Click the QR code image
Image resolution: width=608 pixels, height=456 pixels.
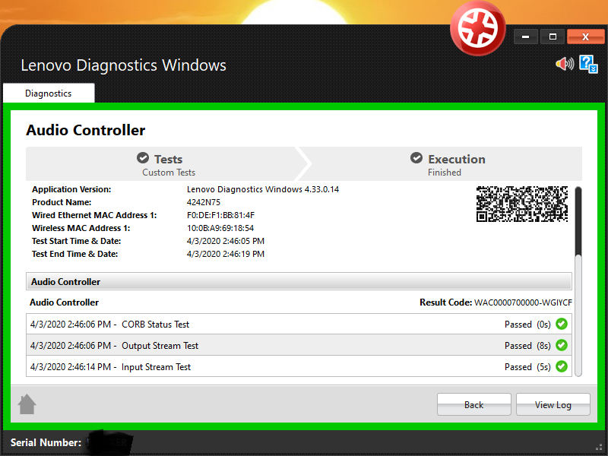(522, 204)
